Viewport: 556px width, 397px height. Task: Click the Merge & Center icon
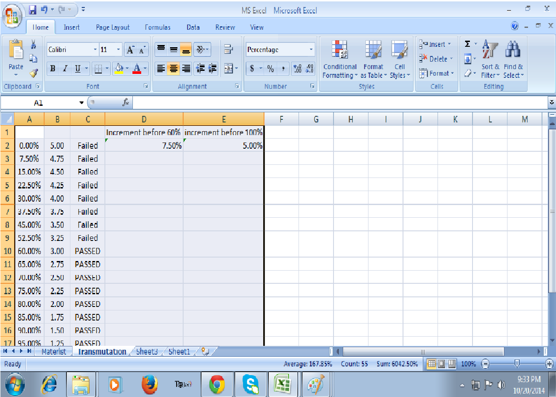coord(228,68)
